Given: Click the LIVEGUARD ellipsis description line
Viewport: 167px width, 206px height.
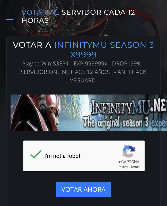Looking at the screenshot, I should coord(83,80).
